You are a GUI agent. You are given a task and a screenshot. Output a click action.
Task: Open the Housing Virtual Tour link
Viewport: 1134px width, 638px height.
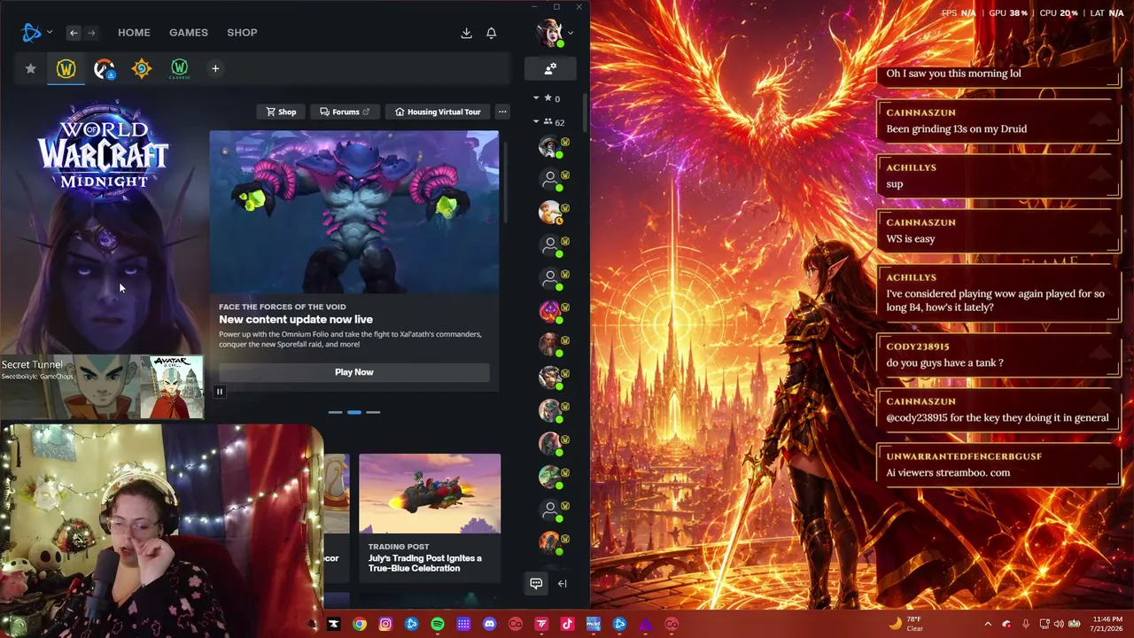coord(439,112)
